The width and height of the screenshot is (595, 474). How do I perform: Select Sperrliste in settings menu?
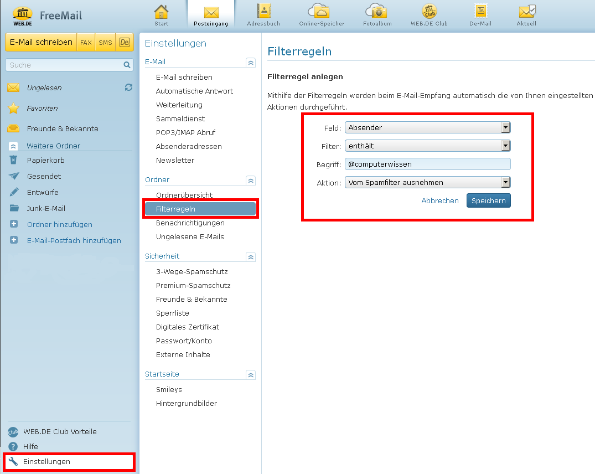pos(172,313)
